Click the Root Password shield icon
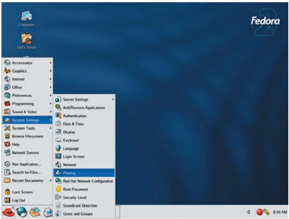289x219 pixels. pyautogui.click(x=58, y=189)
